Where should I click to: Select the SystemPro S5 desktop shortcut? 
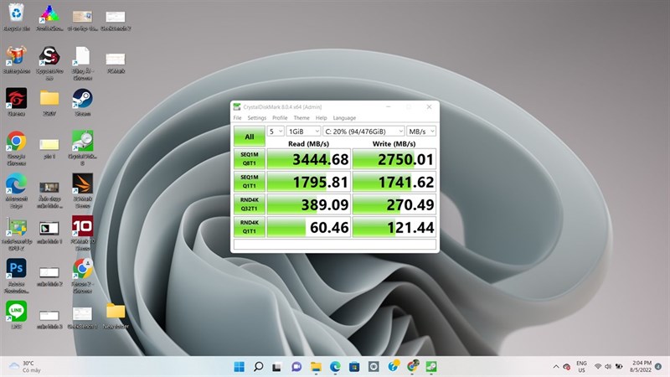coord(49,63)
